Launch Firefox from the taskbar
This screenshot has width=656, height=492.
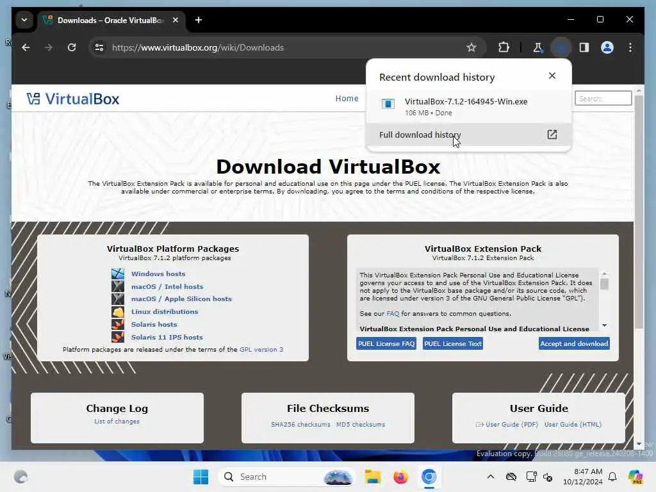401,477
